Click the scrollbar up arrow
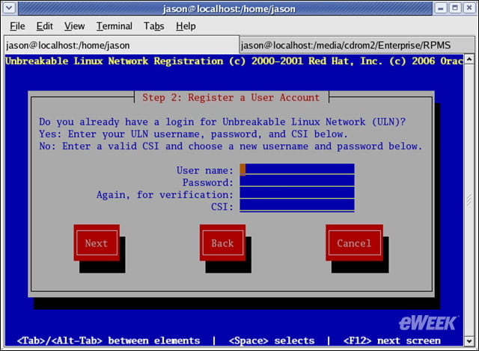 469,59
